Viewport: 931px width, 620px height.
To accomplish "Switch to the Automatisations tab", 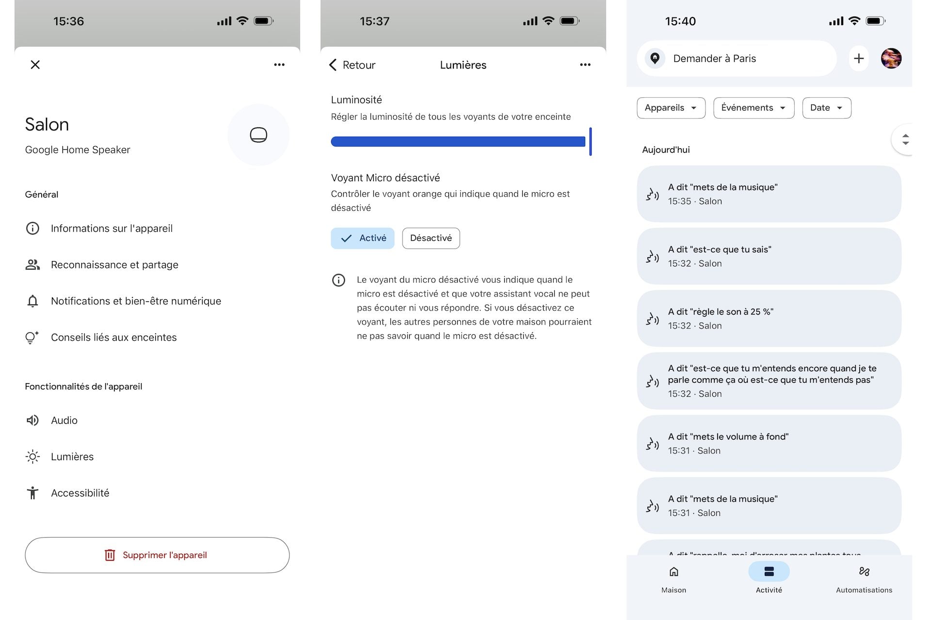I will click(x=864, y=579).
